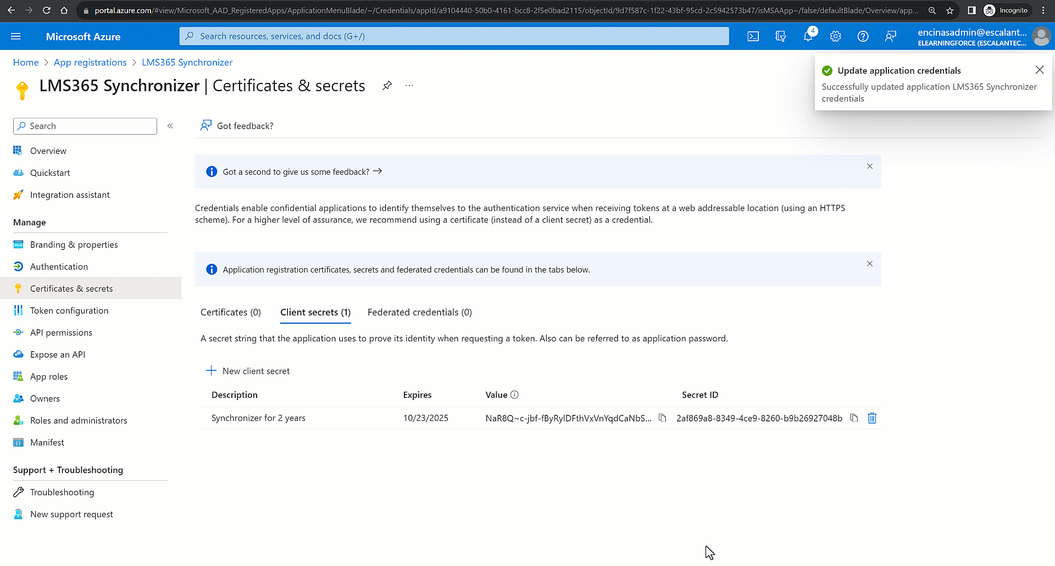
Task: Add a New client secret
Action: tap(248, 371)
